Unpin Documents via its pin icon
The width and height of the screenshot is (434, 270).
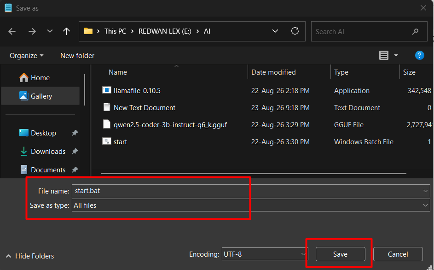[x=75, y=170]
